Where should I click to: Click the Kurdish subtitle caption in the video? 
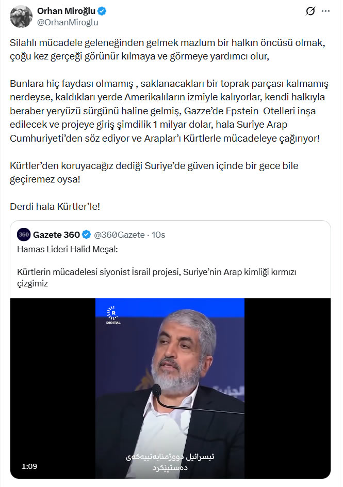170,462
